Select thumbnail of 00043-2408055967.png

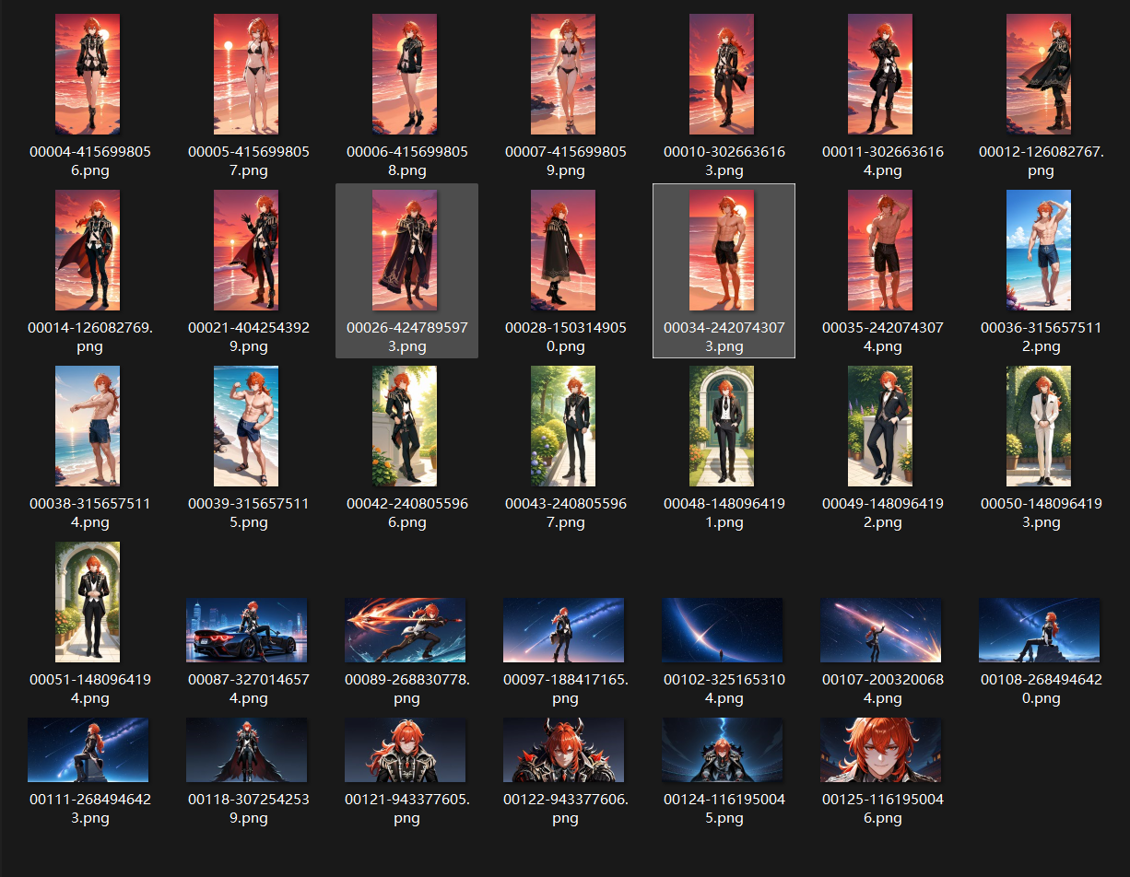coord(563,426)
